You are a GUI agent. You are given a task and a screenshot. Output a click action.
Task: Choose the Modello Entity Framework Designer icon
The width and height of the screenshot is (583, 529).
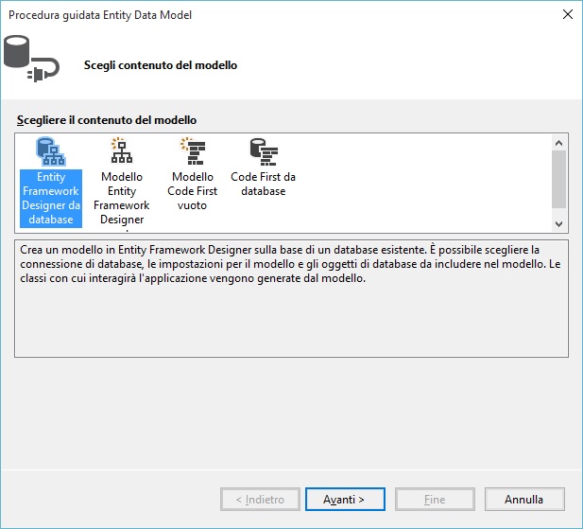[122, 150]
